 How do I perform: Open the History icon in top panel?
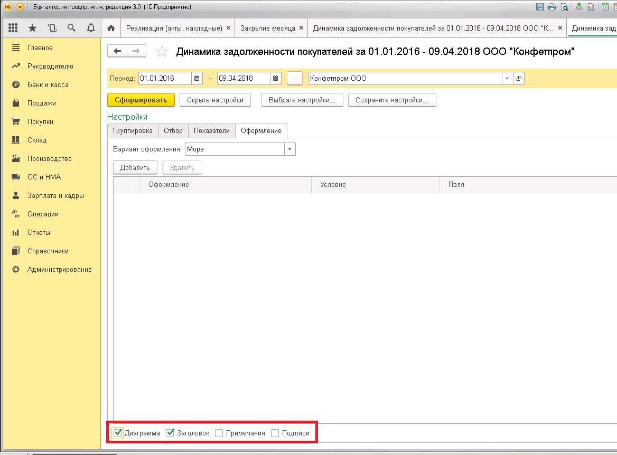pyautogui.click(x=52, y=28)
